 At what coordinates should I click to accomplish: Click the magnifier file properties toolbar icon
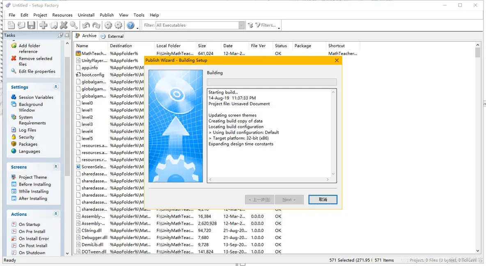click(74, 25)
